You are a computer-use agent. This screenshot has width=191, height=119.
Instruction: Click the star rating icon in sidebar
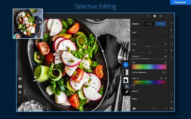point(171,102)
